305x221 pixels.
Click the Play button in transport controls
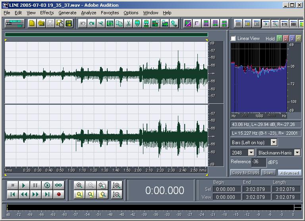pos(24,185)
